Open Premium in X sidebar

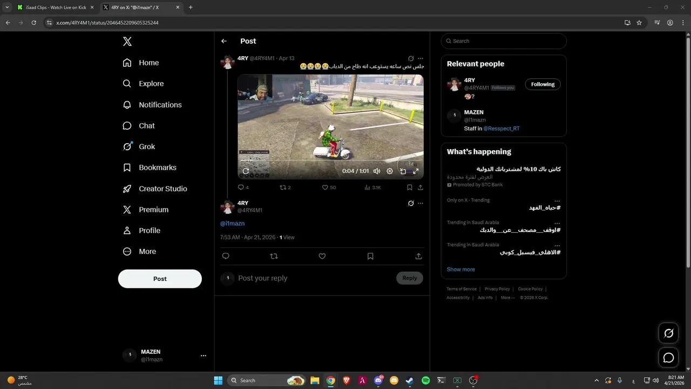coord(146,210)
